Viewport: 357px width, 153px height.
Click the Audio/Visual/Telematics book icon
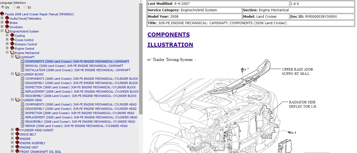[x=7, y=18]
